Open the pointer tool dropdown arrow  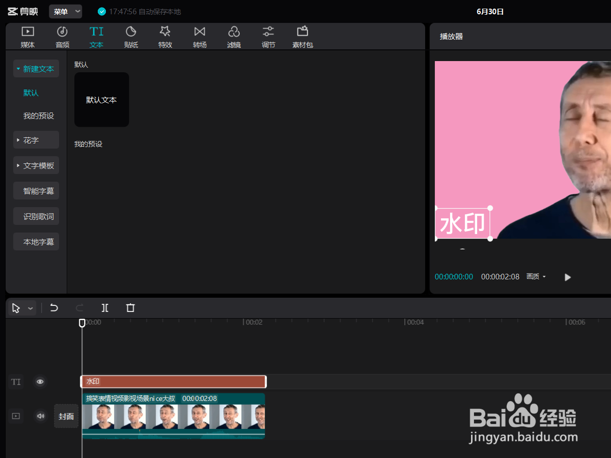(x=31, y=308)
